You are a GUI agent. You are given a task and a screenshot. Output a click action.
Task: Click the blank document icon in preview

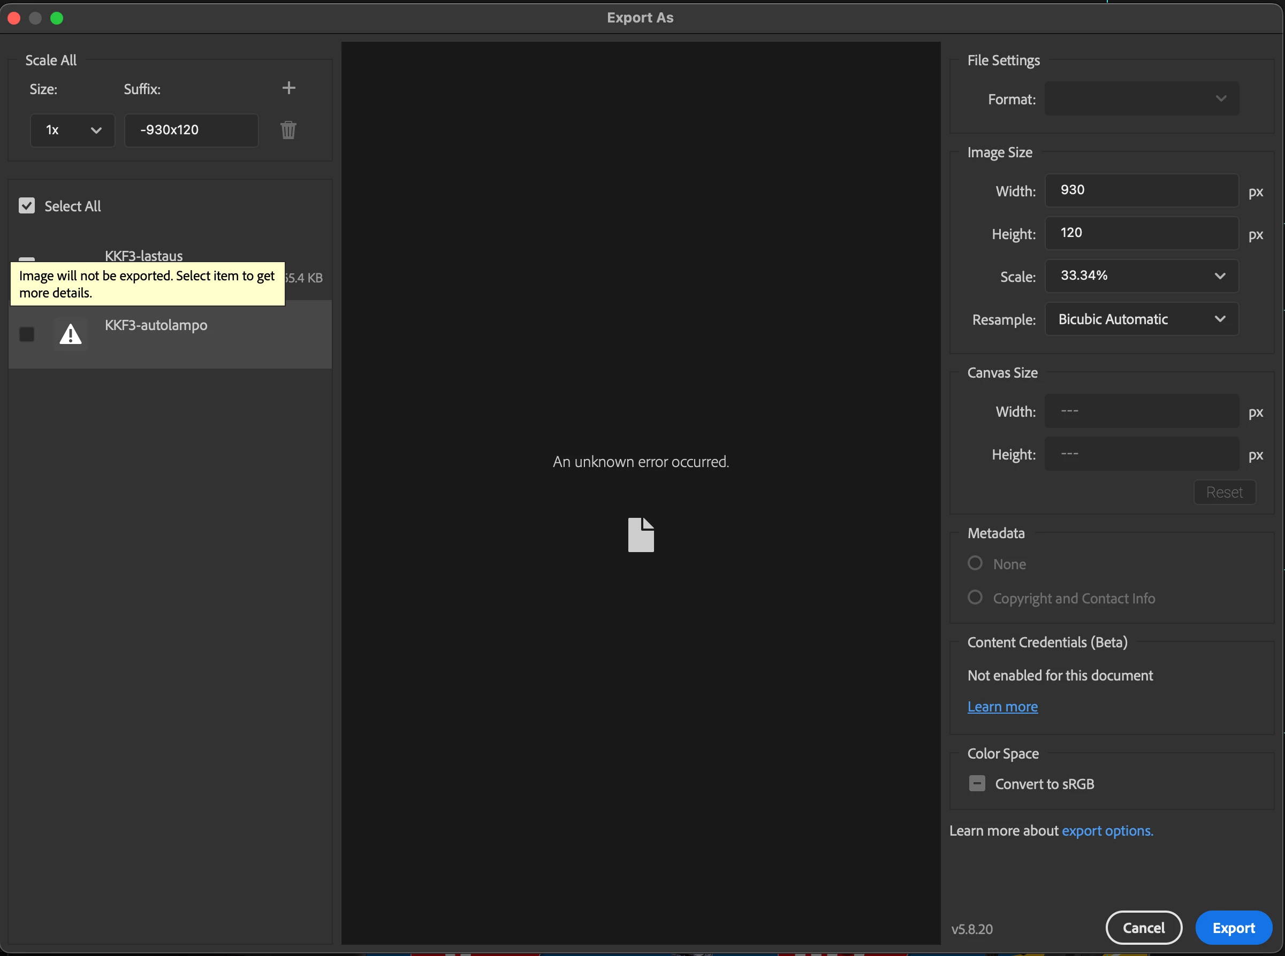point(641,535)
